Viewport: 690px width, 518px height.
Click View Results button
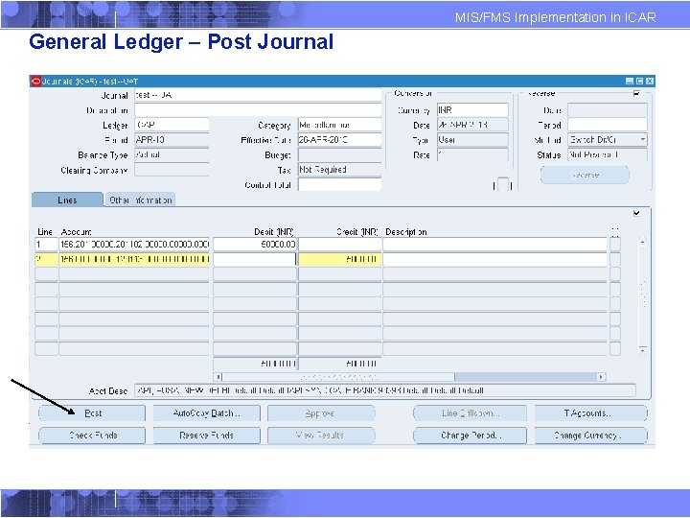(x=321, y=436)
